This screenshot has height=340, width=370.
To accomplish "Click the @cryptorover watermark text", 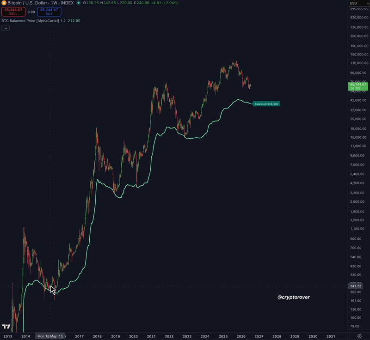I will click(x=294, y=297).
